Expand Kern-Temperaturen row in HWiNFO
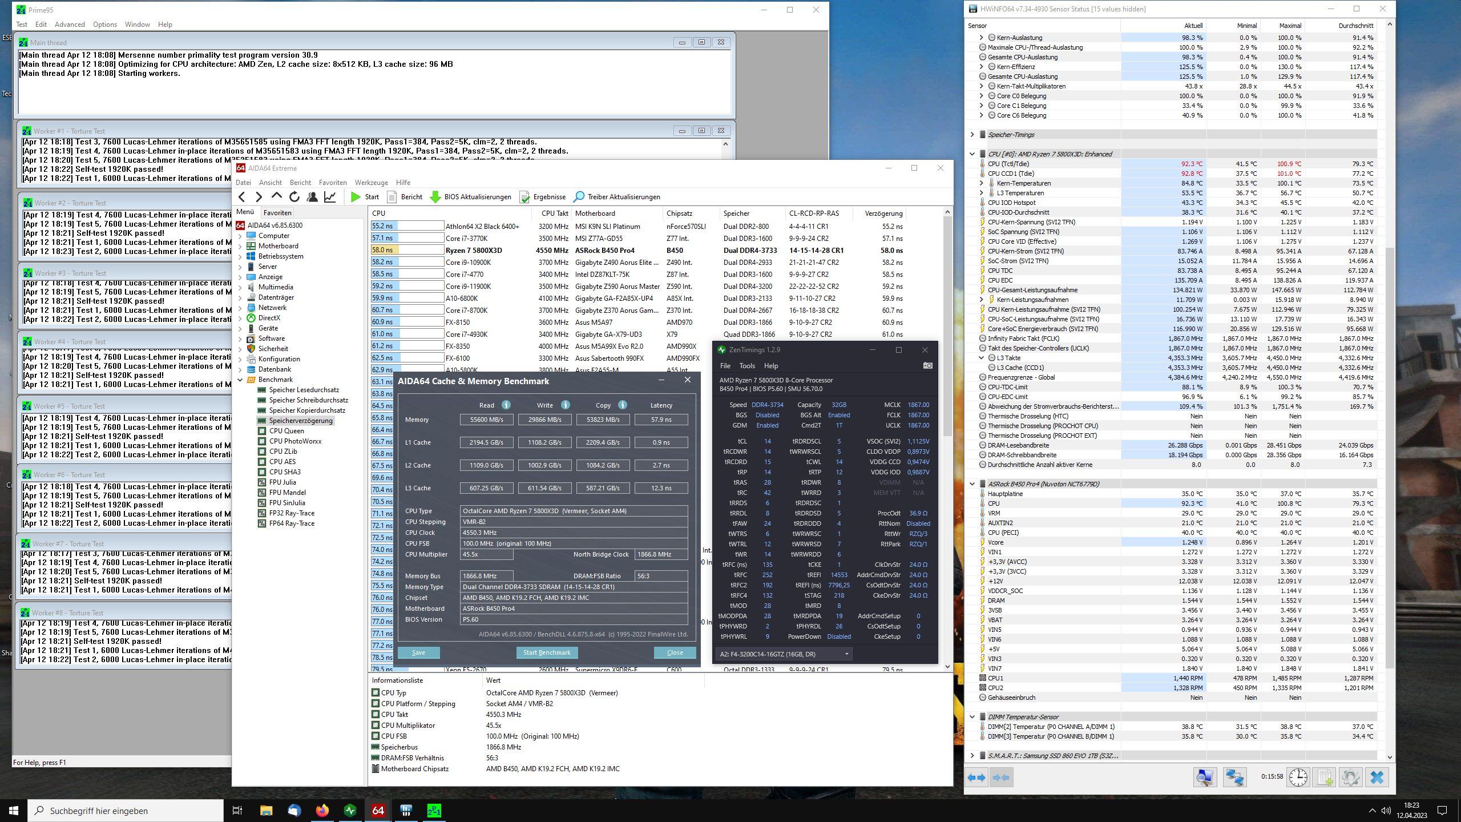The image size is (1461, 822). coord(982,183)
